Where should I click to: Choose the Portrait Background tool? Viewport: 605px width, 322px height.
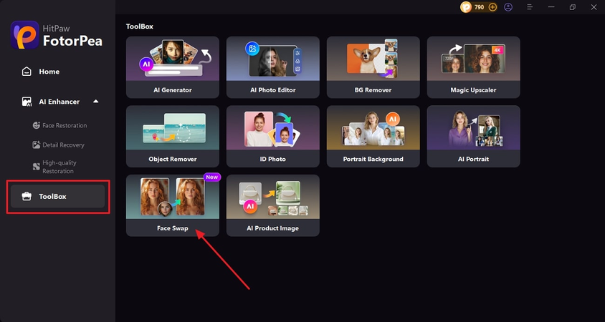coord(373,137)
